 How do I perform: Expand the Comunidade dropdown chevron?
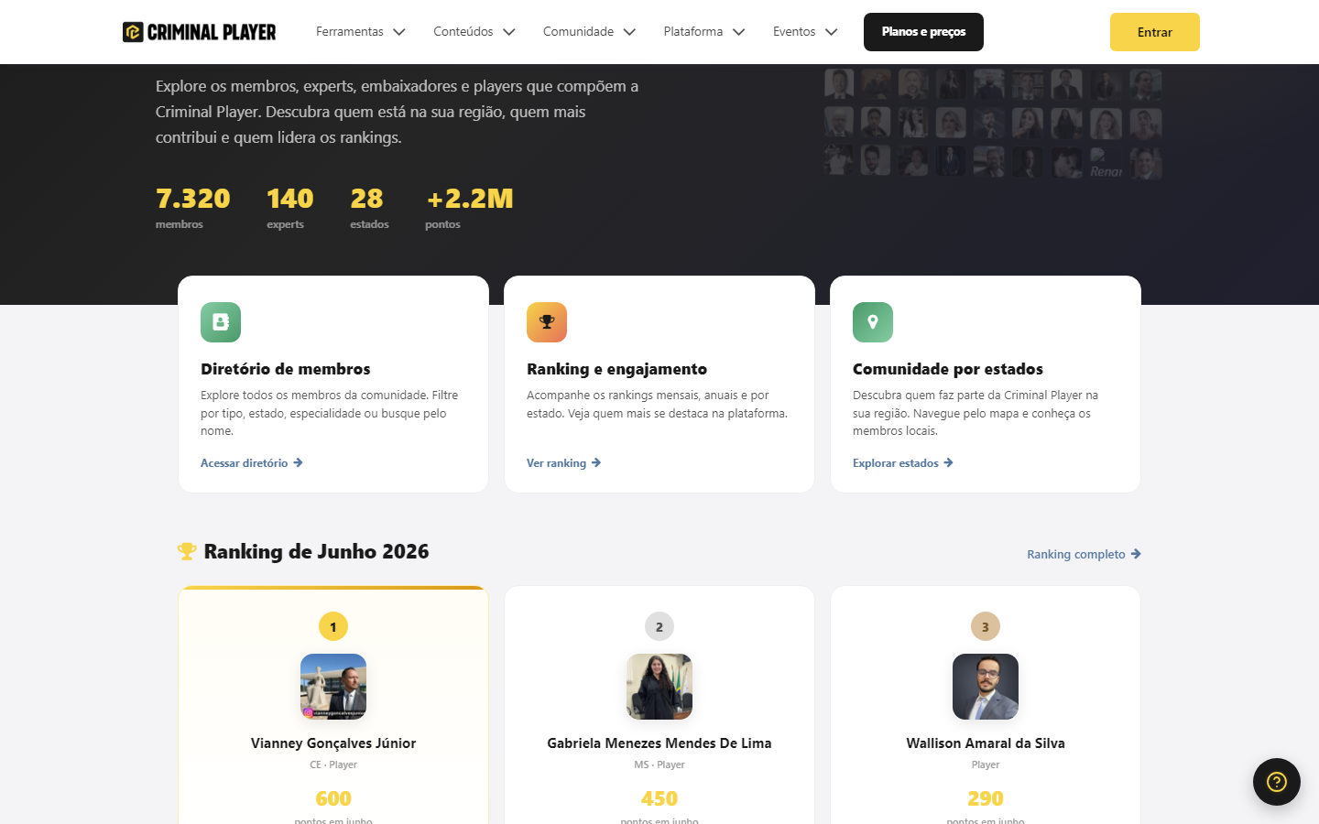point(629,32)
